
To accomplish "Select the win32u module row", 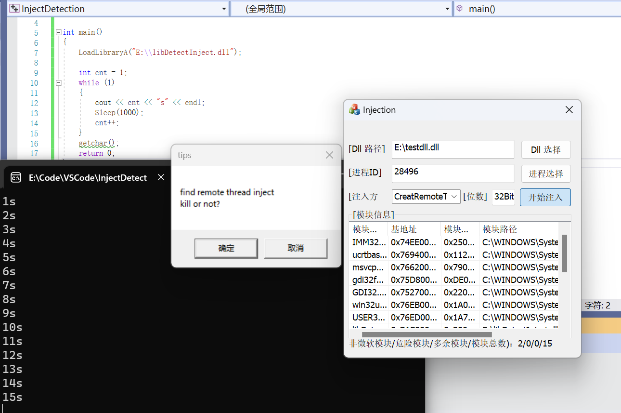I will tap(454, 305).
